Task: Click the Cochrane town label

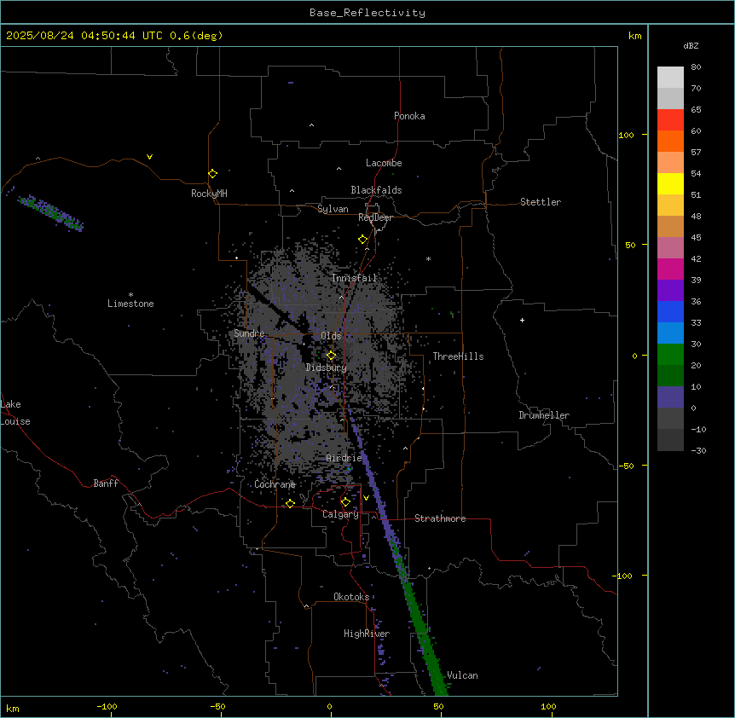Action: coord(275,484)
